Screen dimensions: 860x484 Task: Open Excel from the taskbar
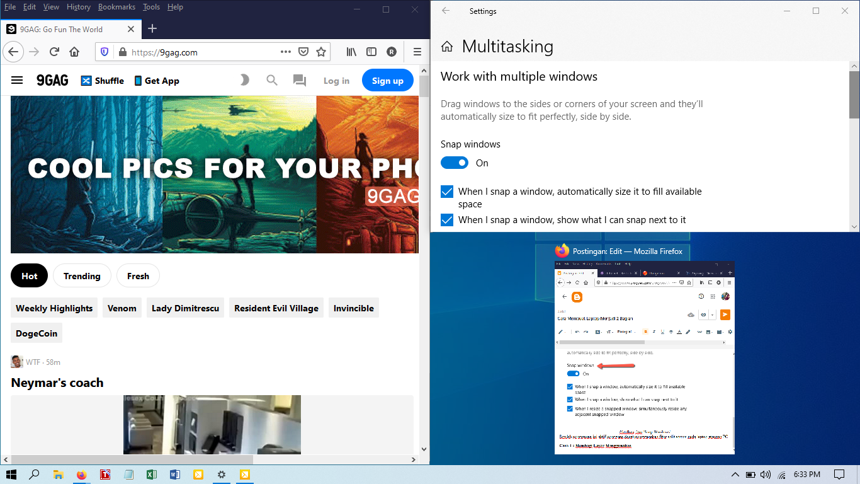tap(152, 474)
